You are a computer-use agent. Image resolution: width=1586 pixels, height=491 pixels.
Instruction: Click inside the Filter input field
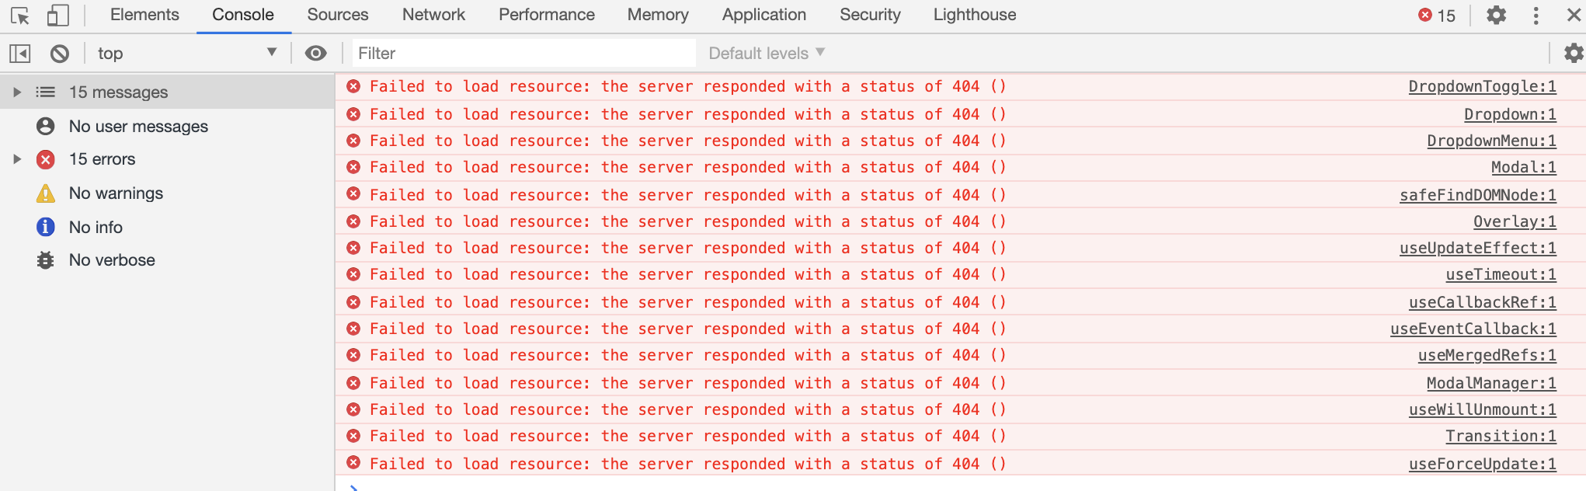[520, 53]
